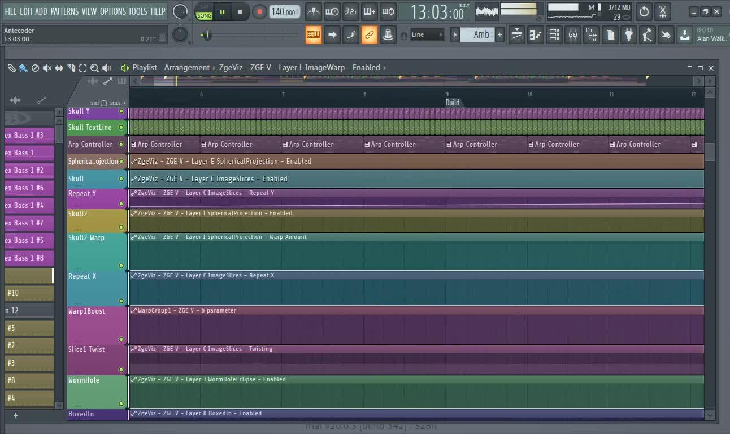The width and height of the screenshot is (730, 434).
Task: Expand the arrow after ImageWarp - Enabled
Action: [x=385, y=68]
